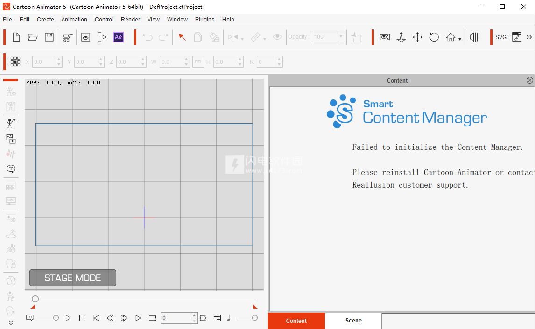Select the vertical zoom arrow camera tool

(401, 37)
